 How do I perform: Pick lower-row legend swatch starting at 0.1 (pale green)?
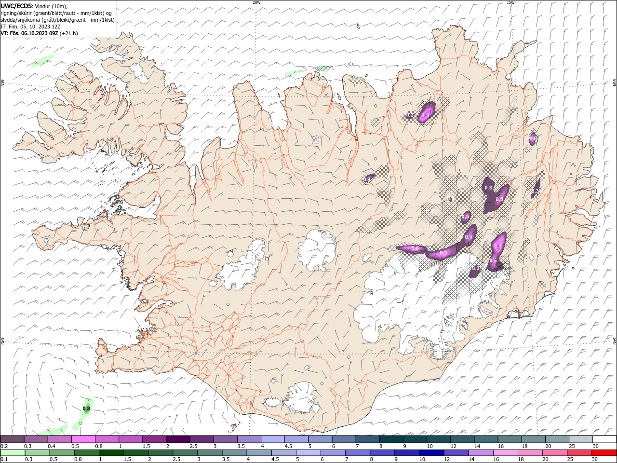click(13, 453)
